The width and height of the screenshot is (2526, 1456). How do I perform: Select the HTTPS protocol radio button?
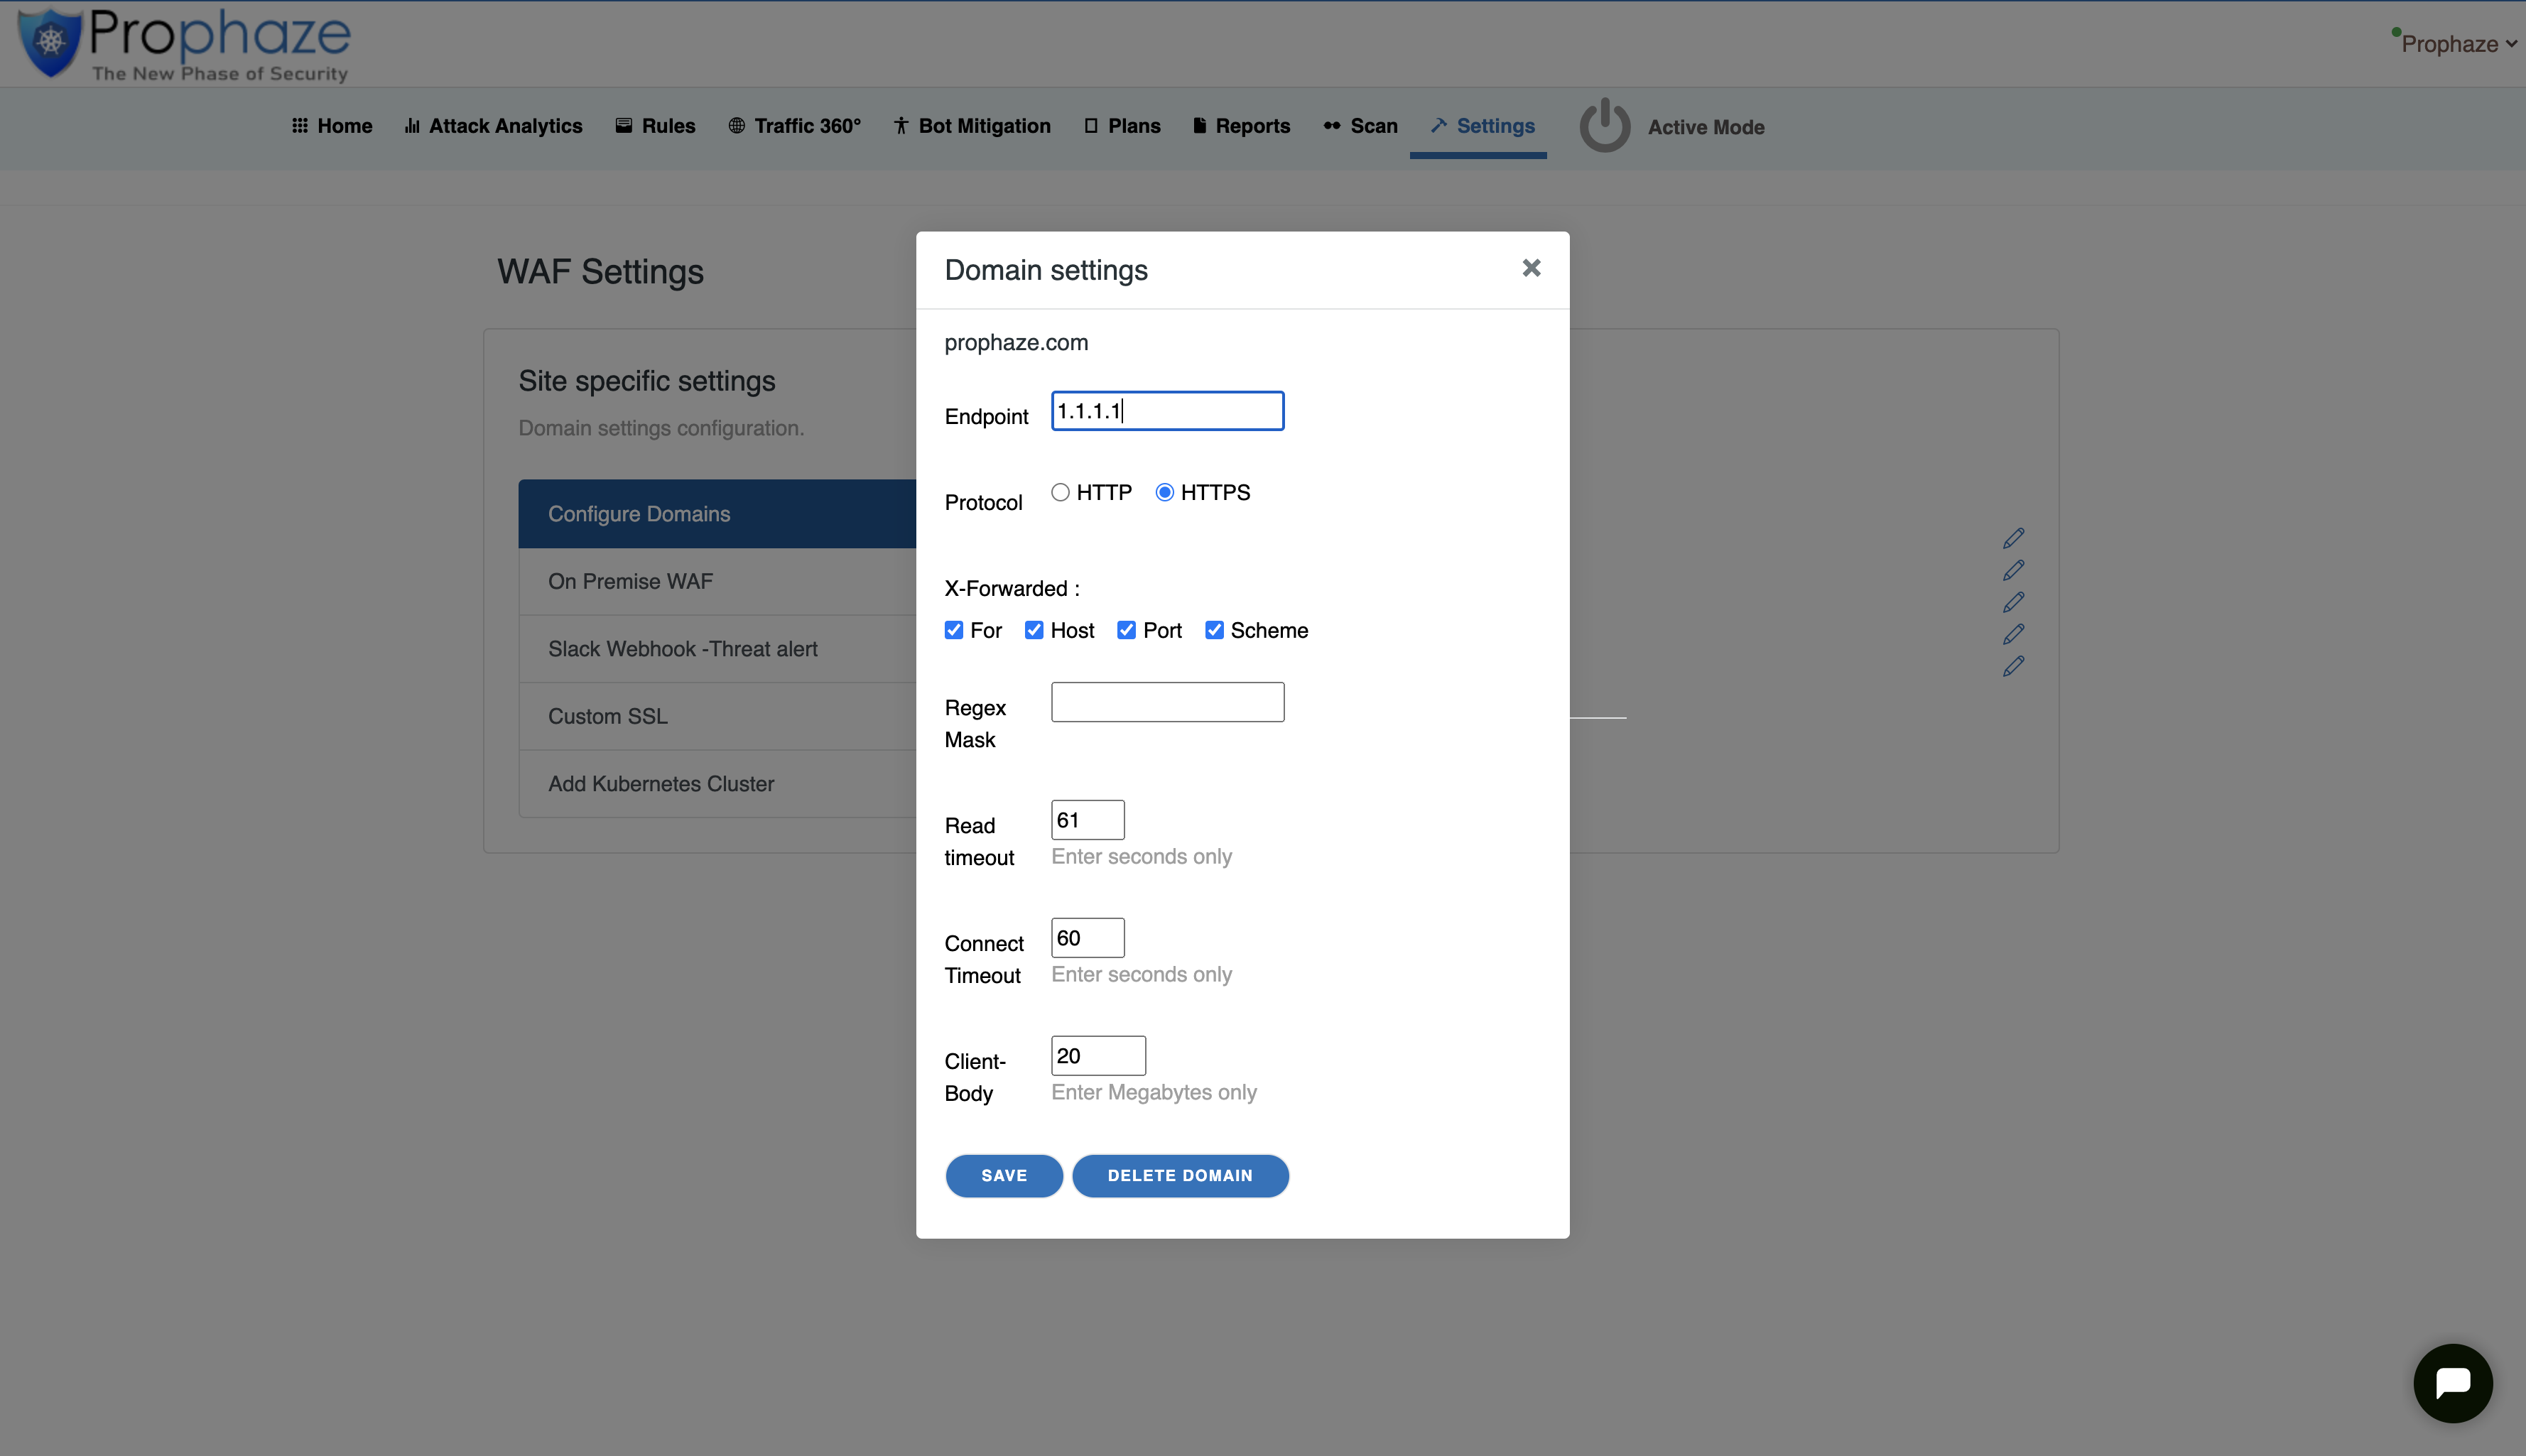(1164, 492)
